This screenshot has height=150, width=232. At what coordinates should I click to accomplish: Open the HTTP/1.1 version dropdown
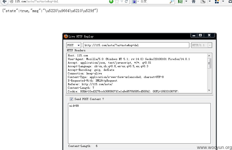point(202,45)
